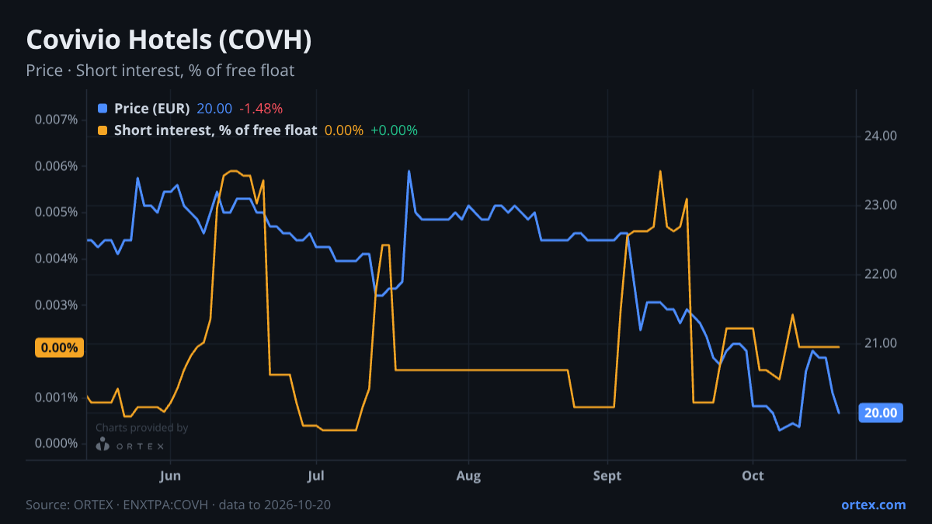Click the +0.00% short interest change value
The height and width of the screenshot is (524, 932).
(394, 130)
